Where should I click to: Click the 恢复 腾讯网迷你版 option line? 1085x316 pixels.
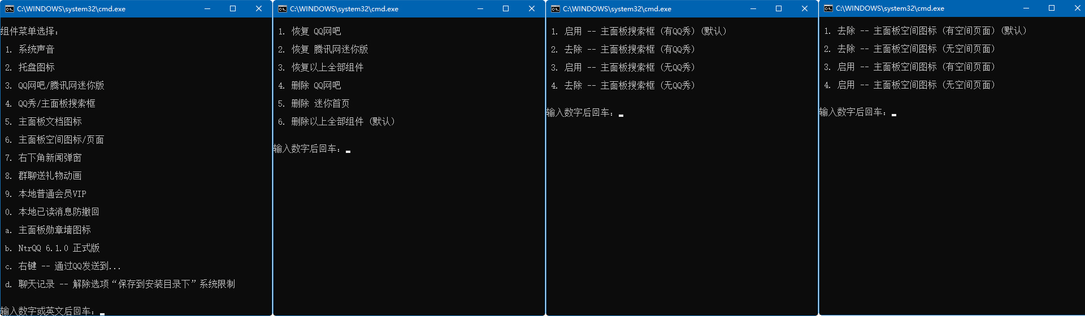[329, 50]
